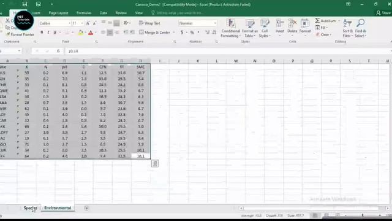Open the text Orientation tool
The height and width of the screenshot is (221, 392).
click(126, 23)
